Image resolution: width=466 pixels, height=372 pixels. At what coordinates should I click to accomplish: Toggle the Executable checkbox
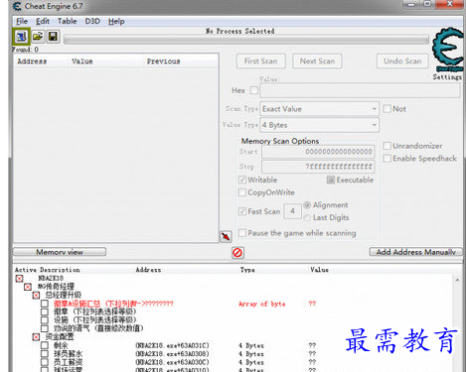click(331, 180)
